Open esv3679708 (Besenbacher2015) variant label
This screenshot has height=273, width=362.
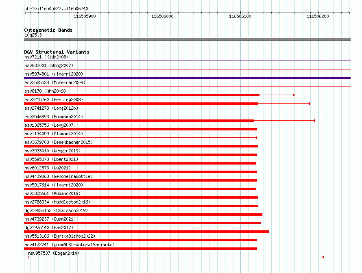coord(59,142)
